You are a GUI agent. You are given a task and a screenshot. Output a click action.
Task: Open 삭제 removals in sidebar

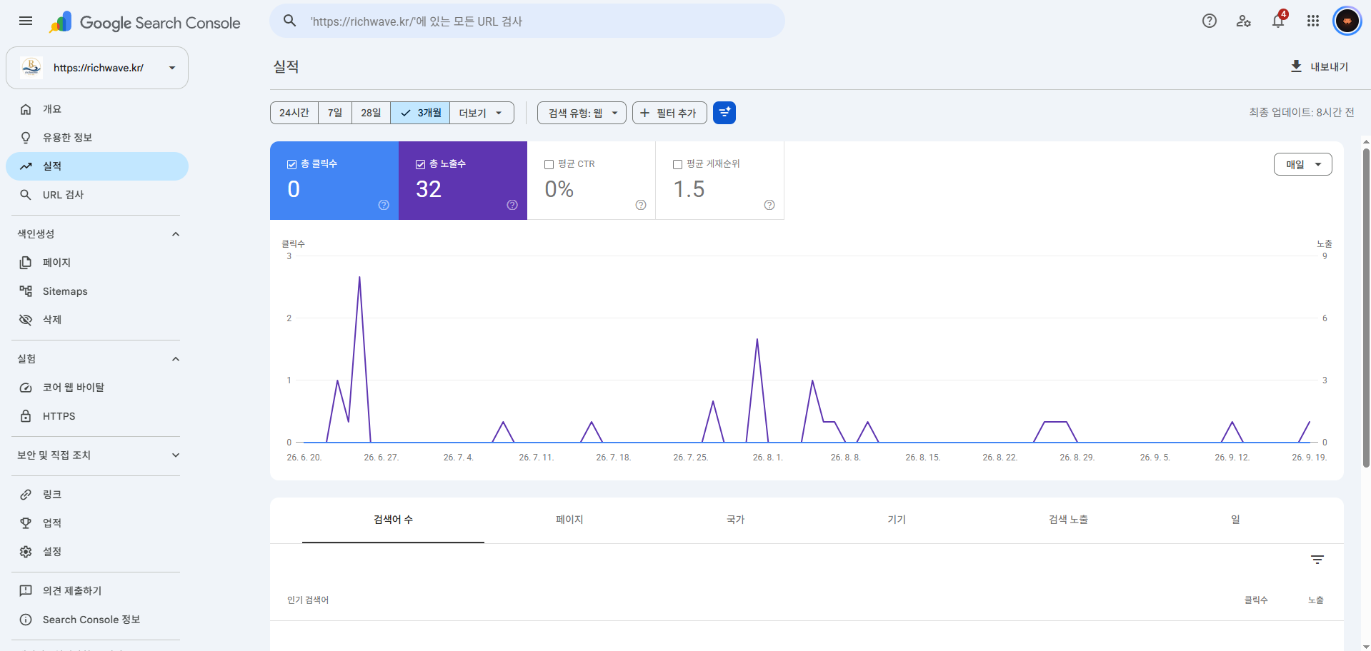pos(97,320)
